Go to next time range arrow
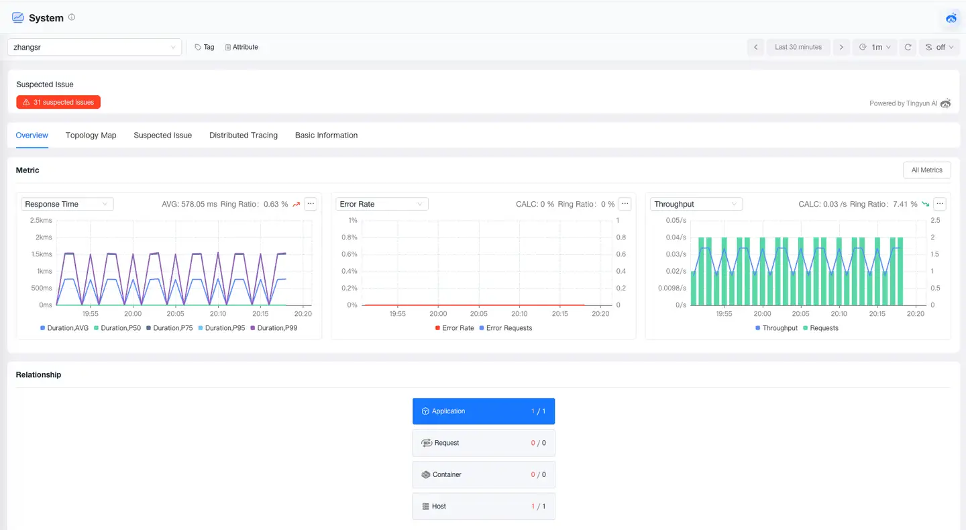Viewport: 966px width, 530px height. coord(841,47)
